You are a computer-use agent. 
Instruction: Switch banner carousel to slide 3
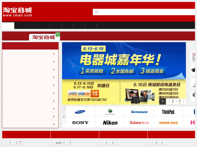click(176, 101)
